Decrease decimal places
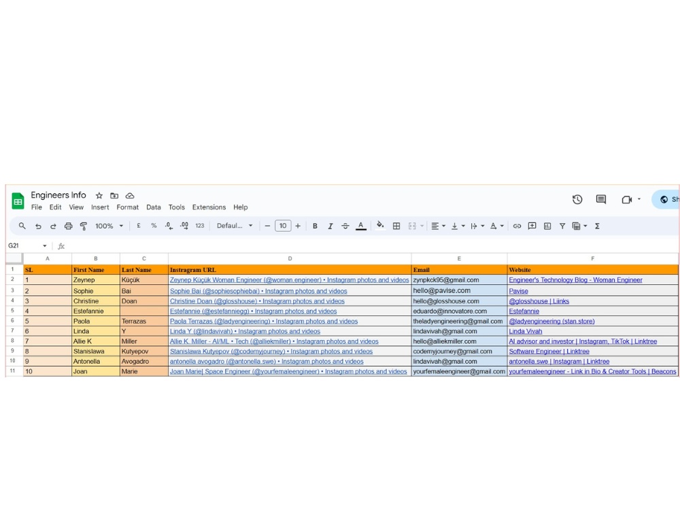 click(169, 226)
